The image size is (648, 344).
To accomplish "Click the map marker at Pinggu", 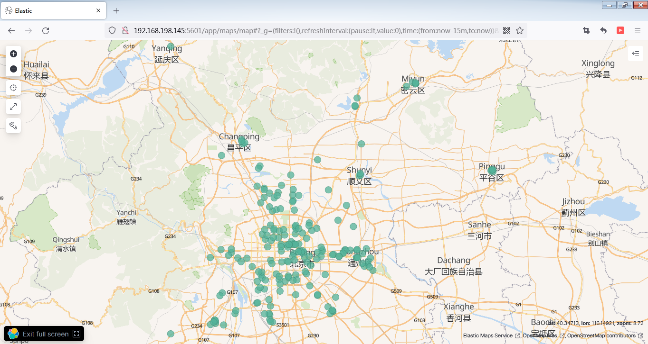I will point(492,170).
